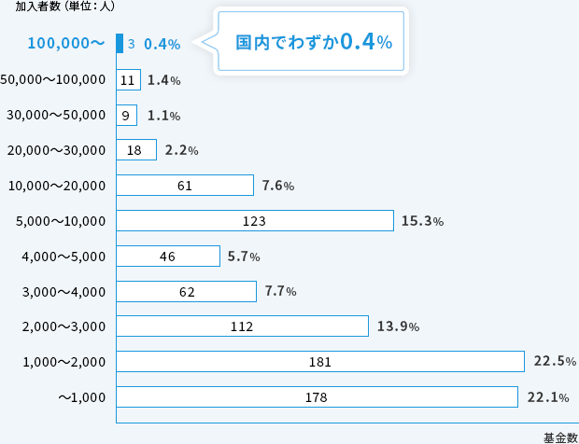Click the 基金数 axis label
This screenshot has height=444, width=579.
[559, 436]
